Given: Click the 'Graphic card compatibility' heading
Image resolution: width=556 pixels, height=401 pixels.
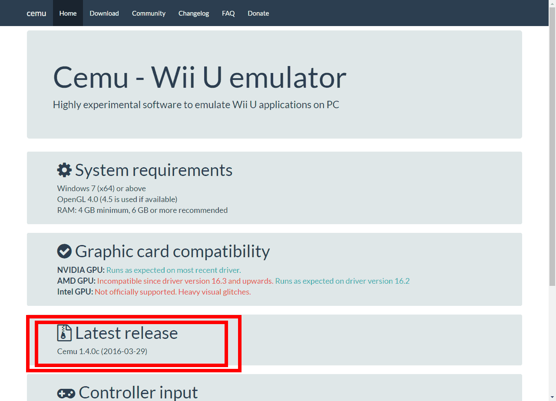Looking at the screenshot, I should point(172,251).
